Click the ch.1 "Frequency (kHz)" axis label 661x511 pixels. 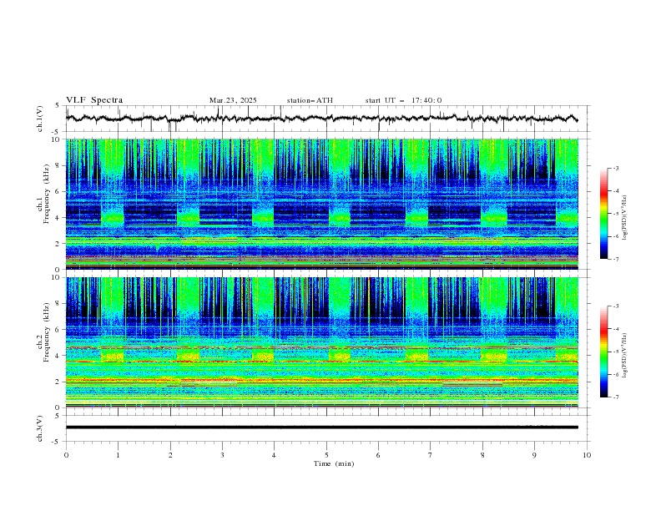(x=47, y=195)
